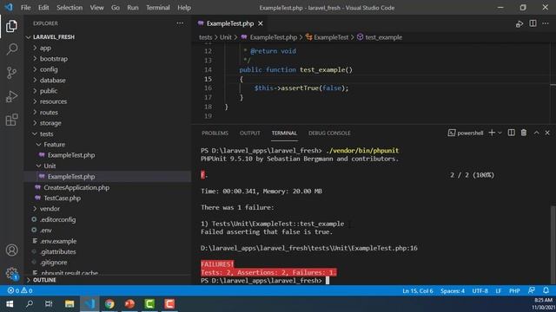Split the editor to the right
Image resolution: width=556 pixels, height=312 pixels.
(533, 23)
